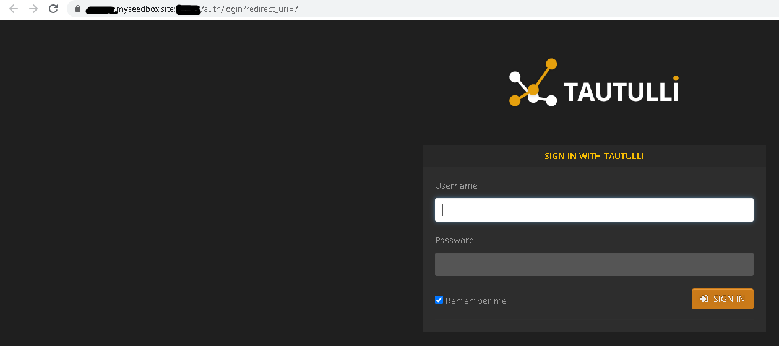Click the arrow icon inside Sign In button

point(704,299)
